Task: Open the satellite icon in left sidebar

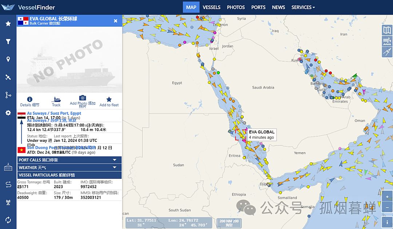Action: click(x=8, y=77)
